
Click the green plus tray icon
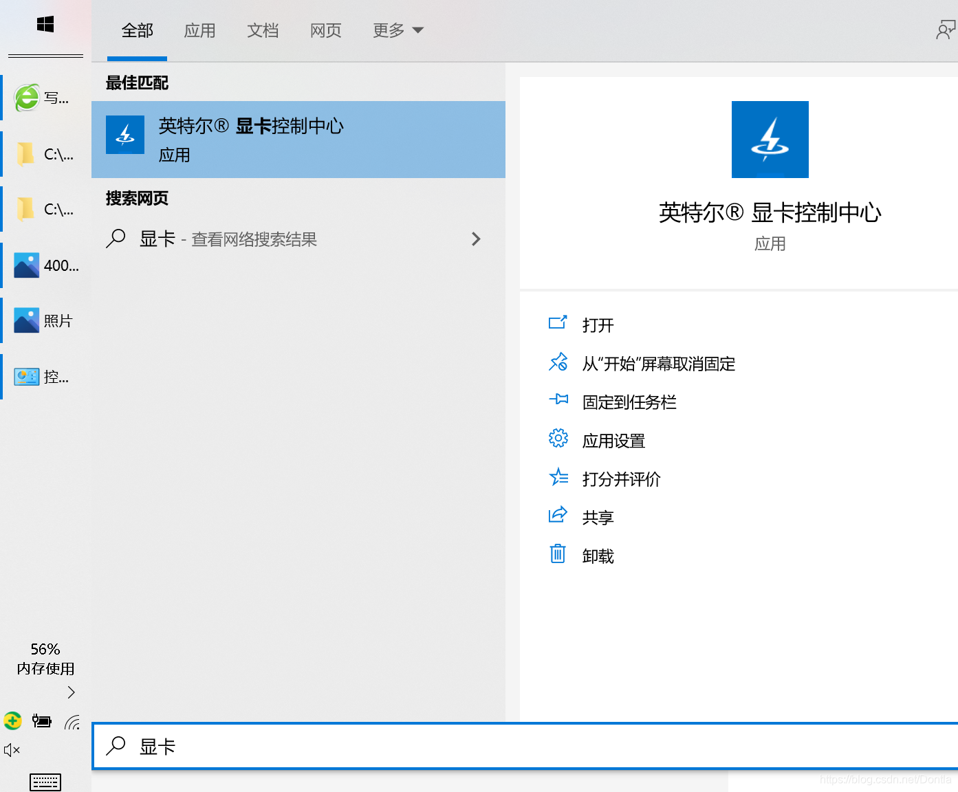pyautogui.click(x=12, y=720)
